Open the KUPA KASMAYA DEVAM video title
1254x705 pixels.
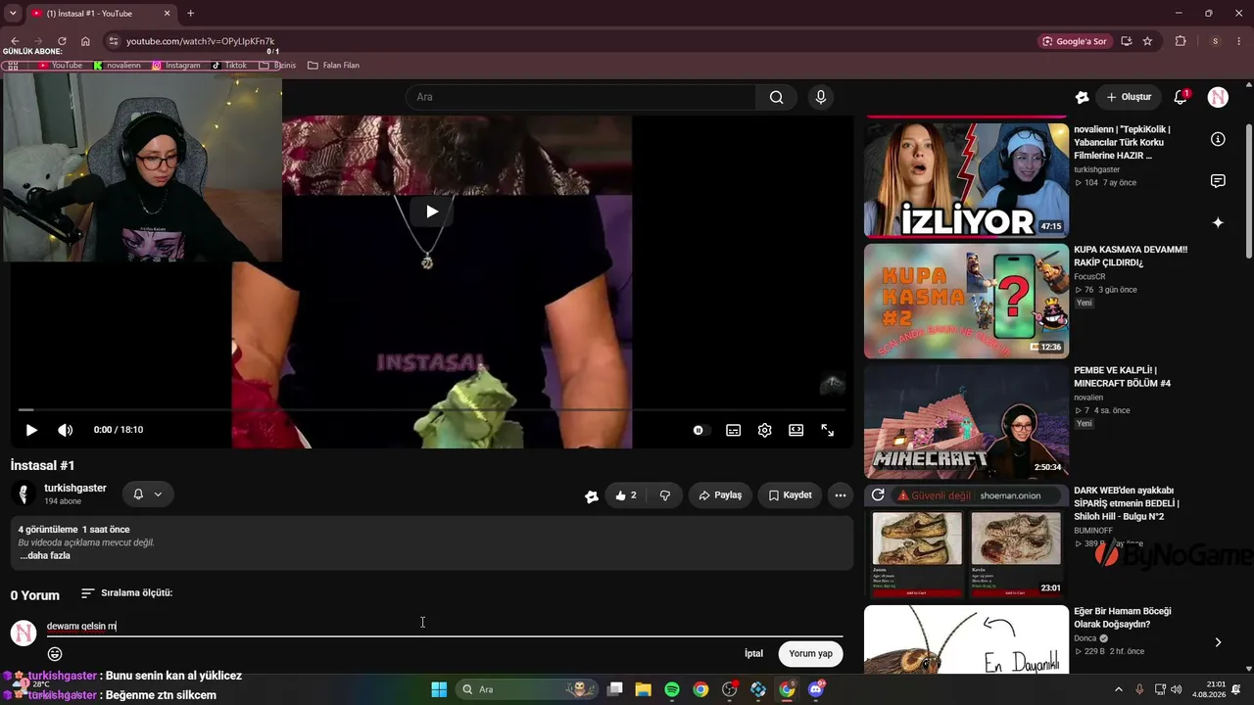pos(1131,256)
